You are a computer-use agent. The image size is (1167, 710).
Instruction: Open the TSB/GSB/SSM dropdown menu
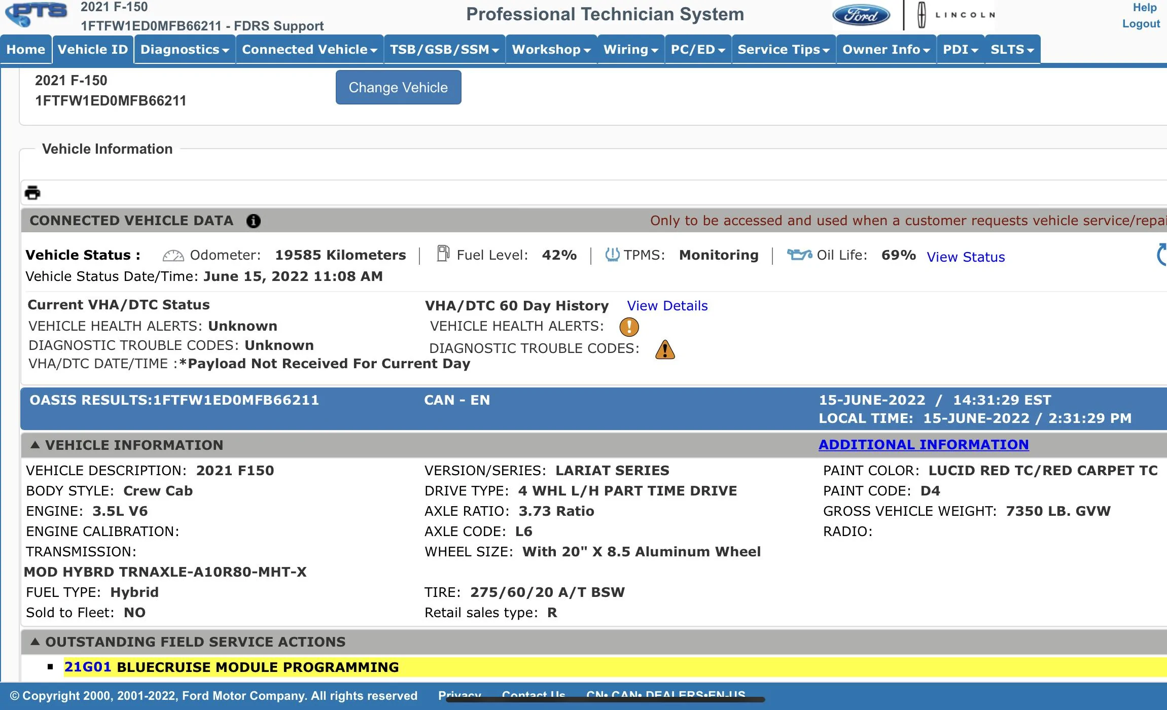pyautogui.click(x=444, y=50)
